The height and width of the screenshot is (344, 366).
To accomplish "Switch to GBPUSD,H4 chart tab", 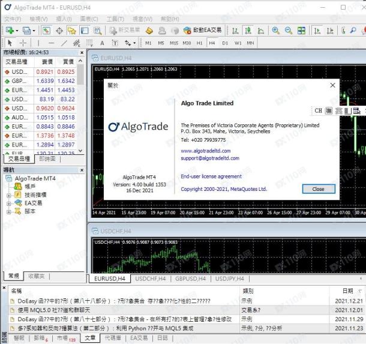I will (x=190, y=279).
